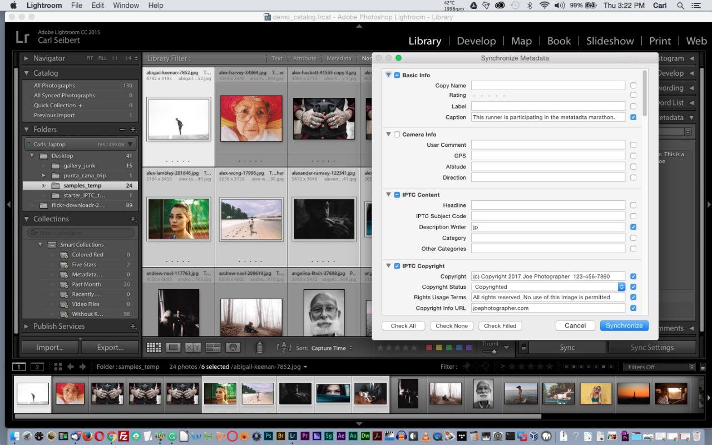Expand the Publish Services panel
712x445 pixels.
[x=25, y=327]
